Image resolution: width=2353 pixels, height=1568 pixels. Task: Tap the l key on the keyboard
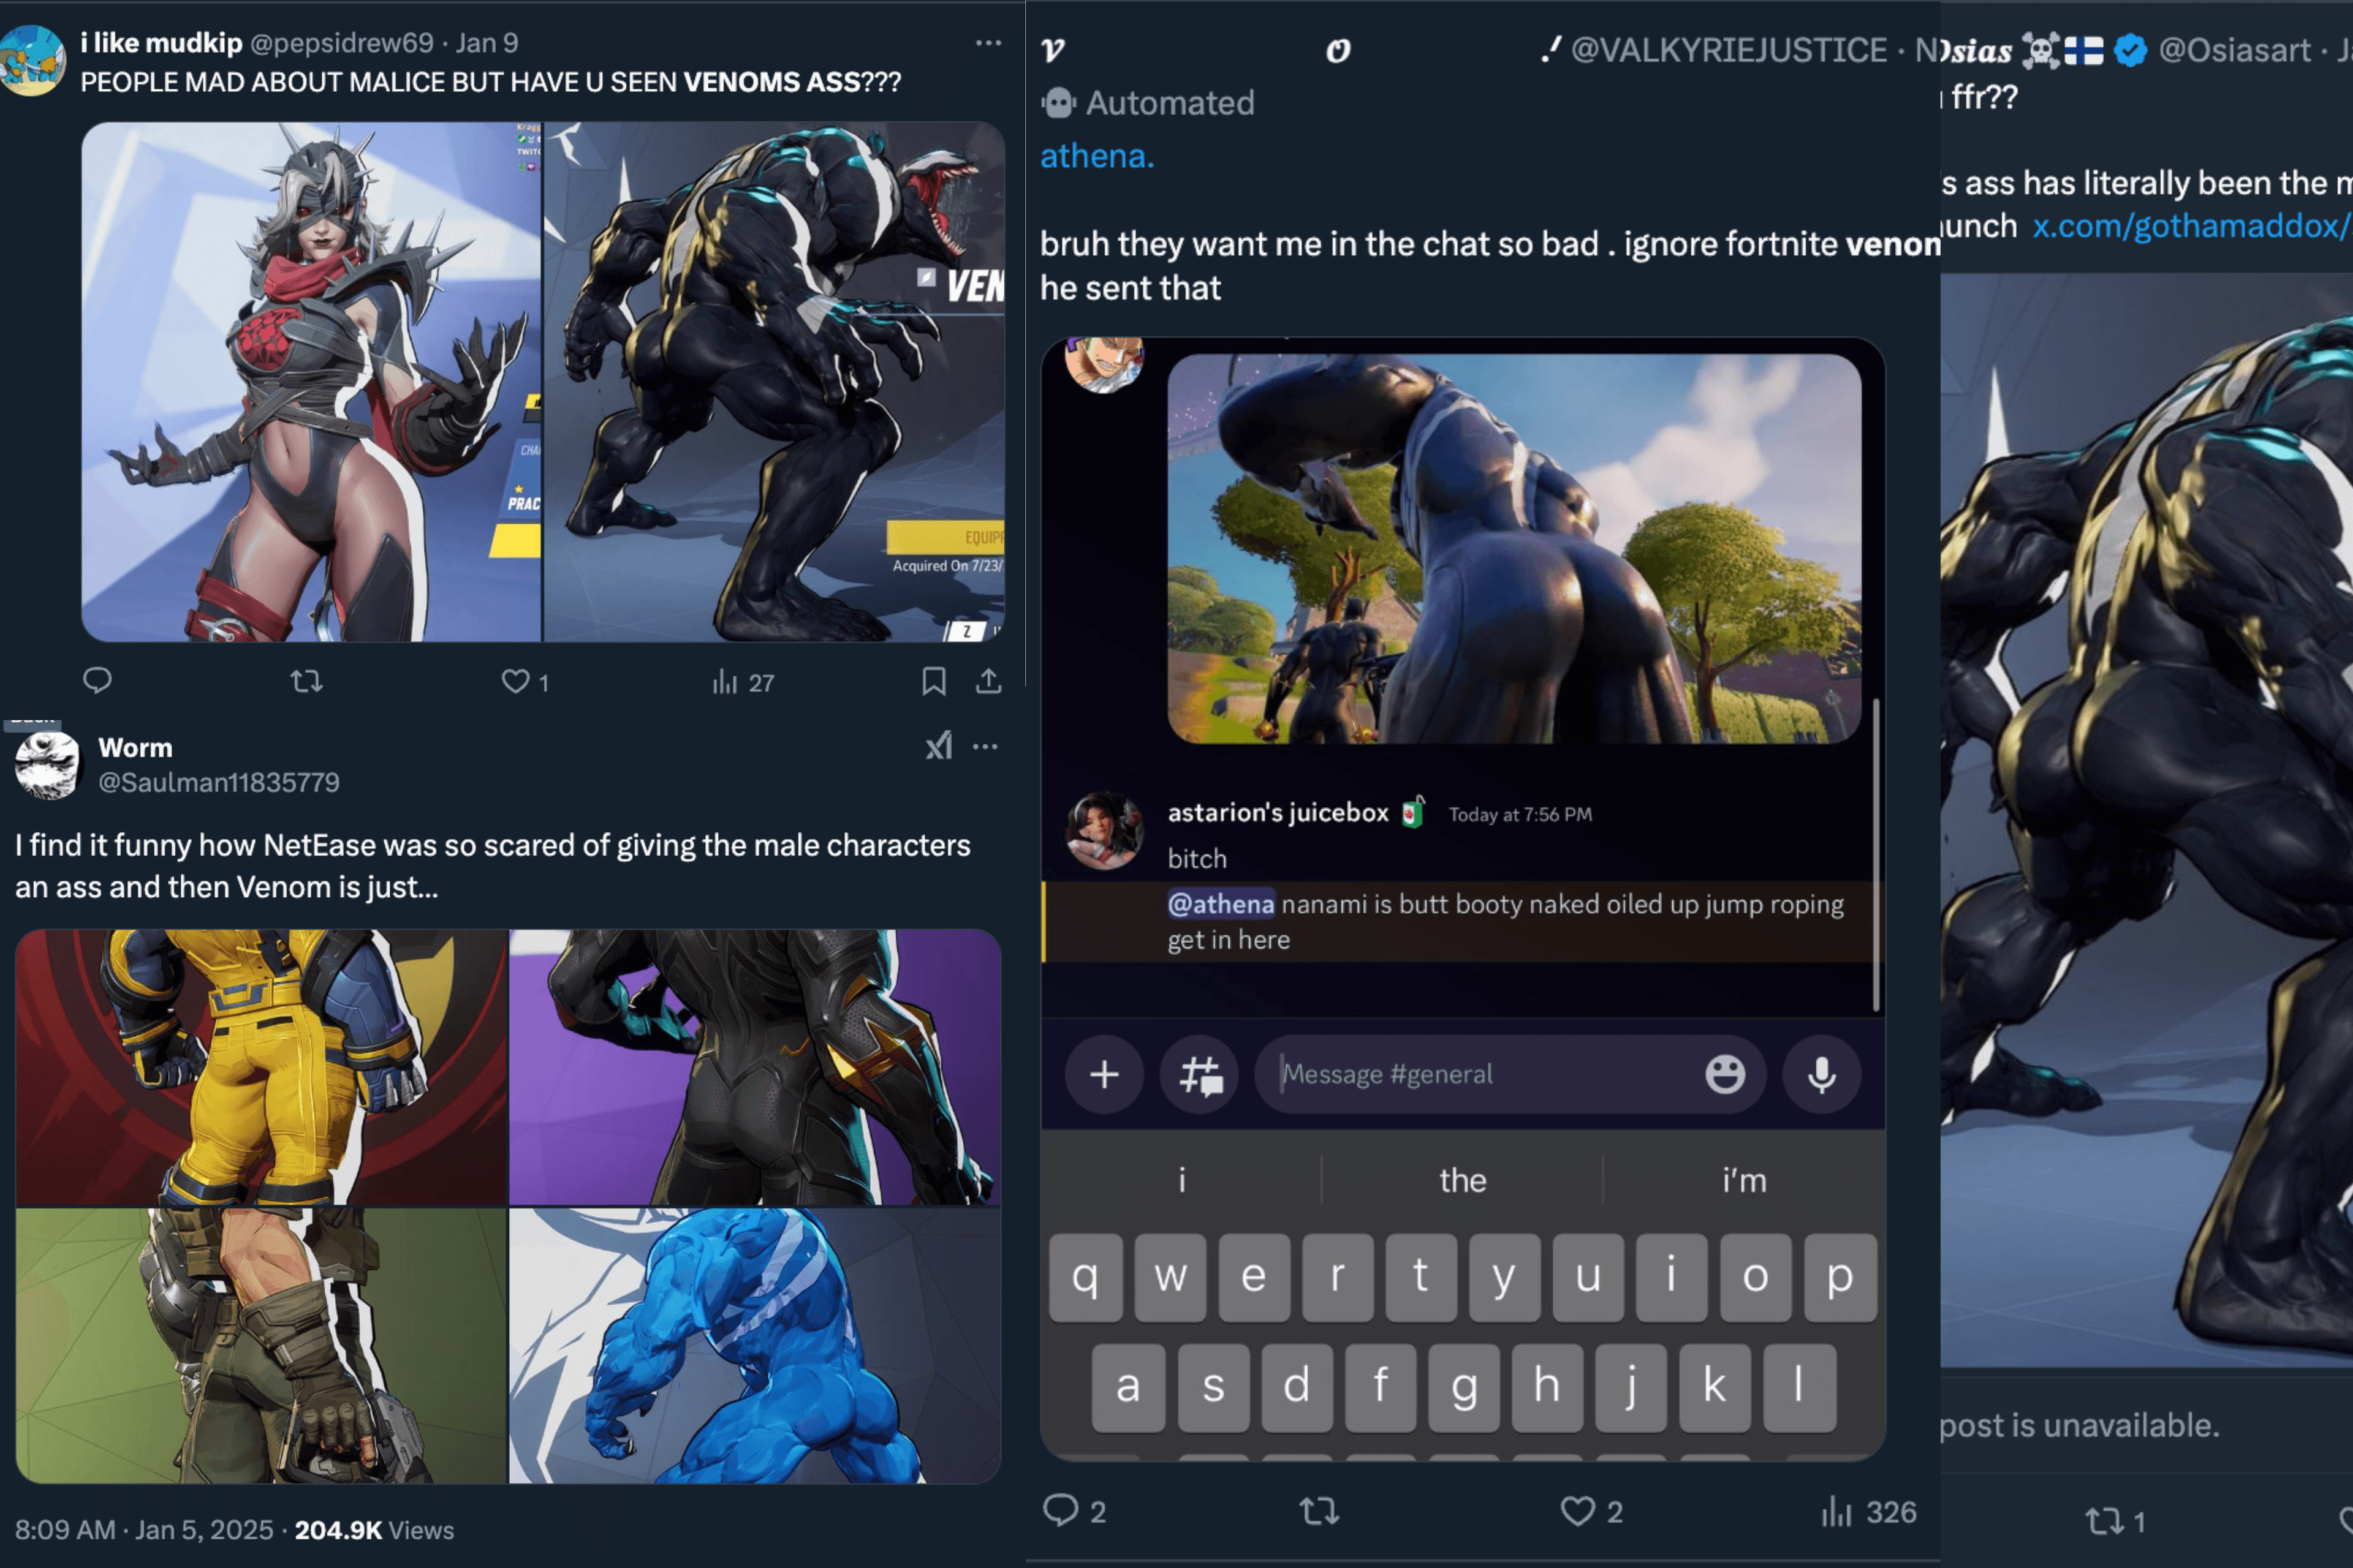click(1799, 1387)
